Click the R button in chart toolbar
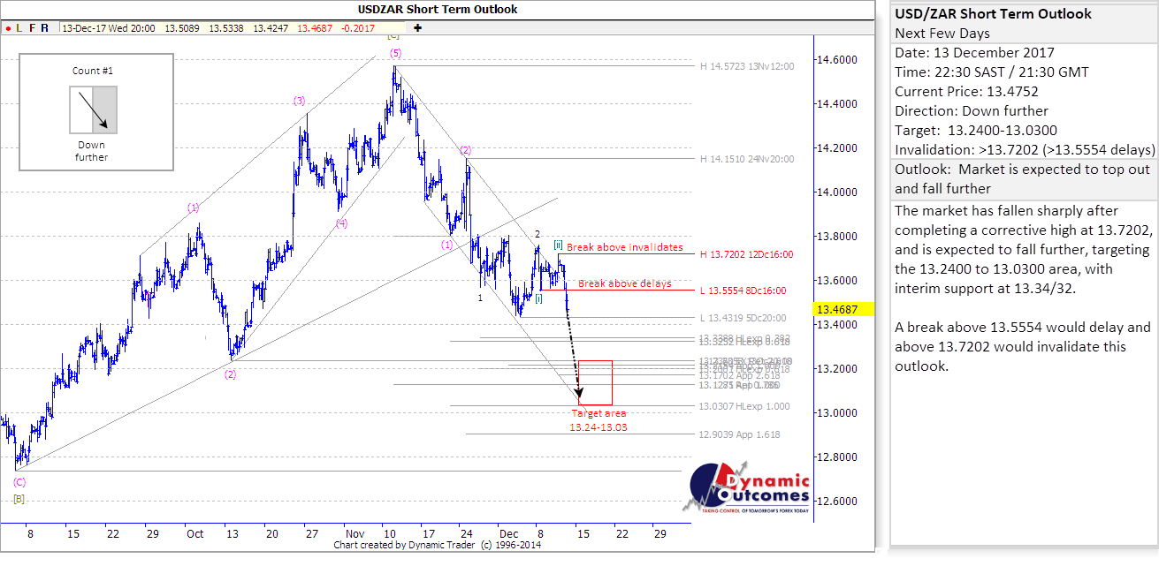This screenshot has width=1159, height=566. 46,28
